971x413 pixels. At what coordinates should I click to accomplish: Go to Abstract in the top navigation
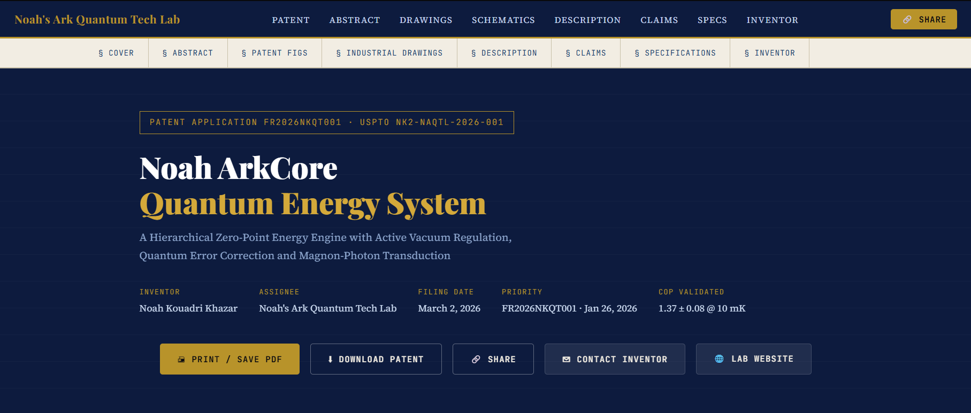tap(354, 20)
